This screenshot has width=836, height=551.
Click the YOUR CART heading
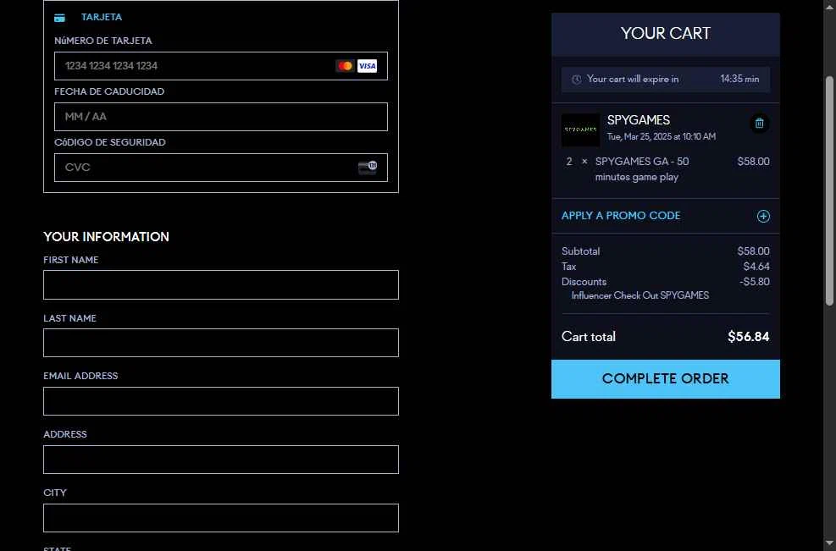point(666,34)
